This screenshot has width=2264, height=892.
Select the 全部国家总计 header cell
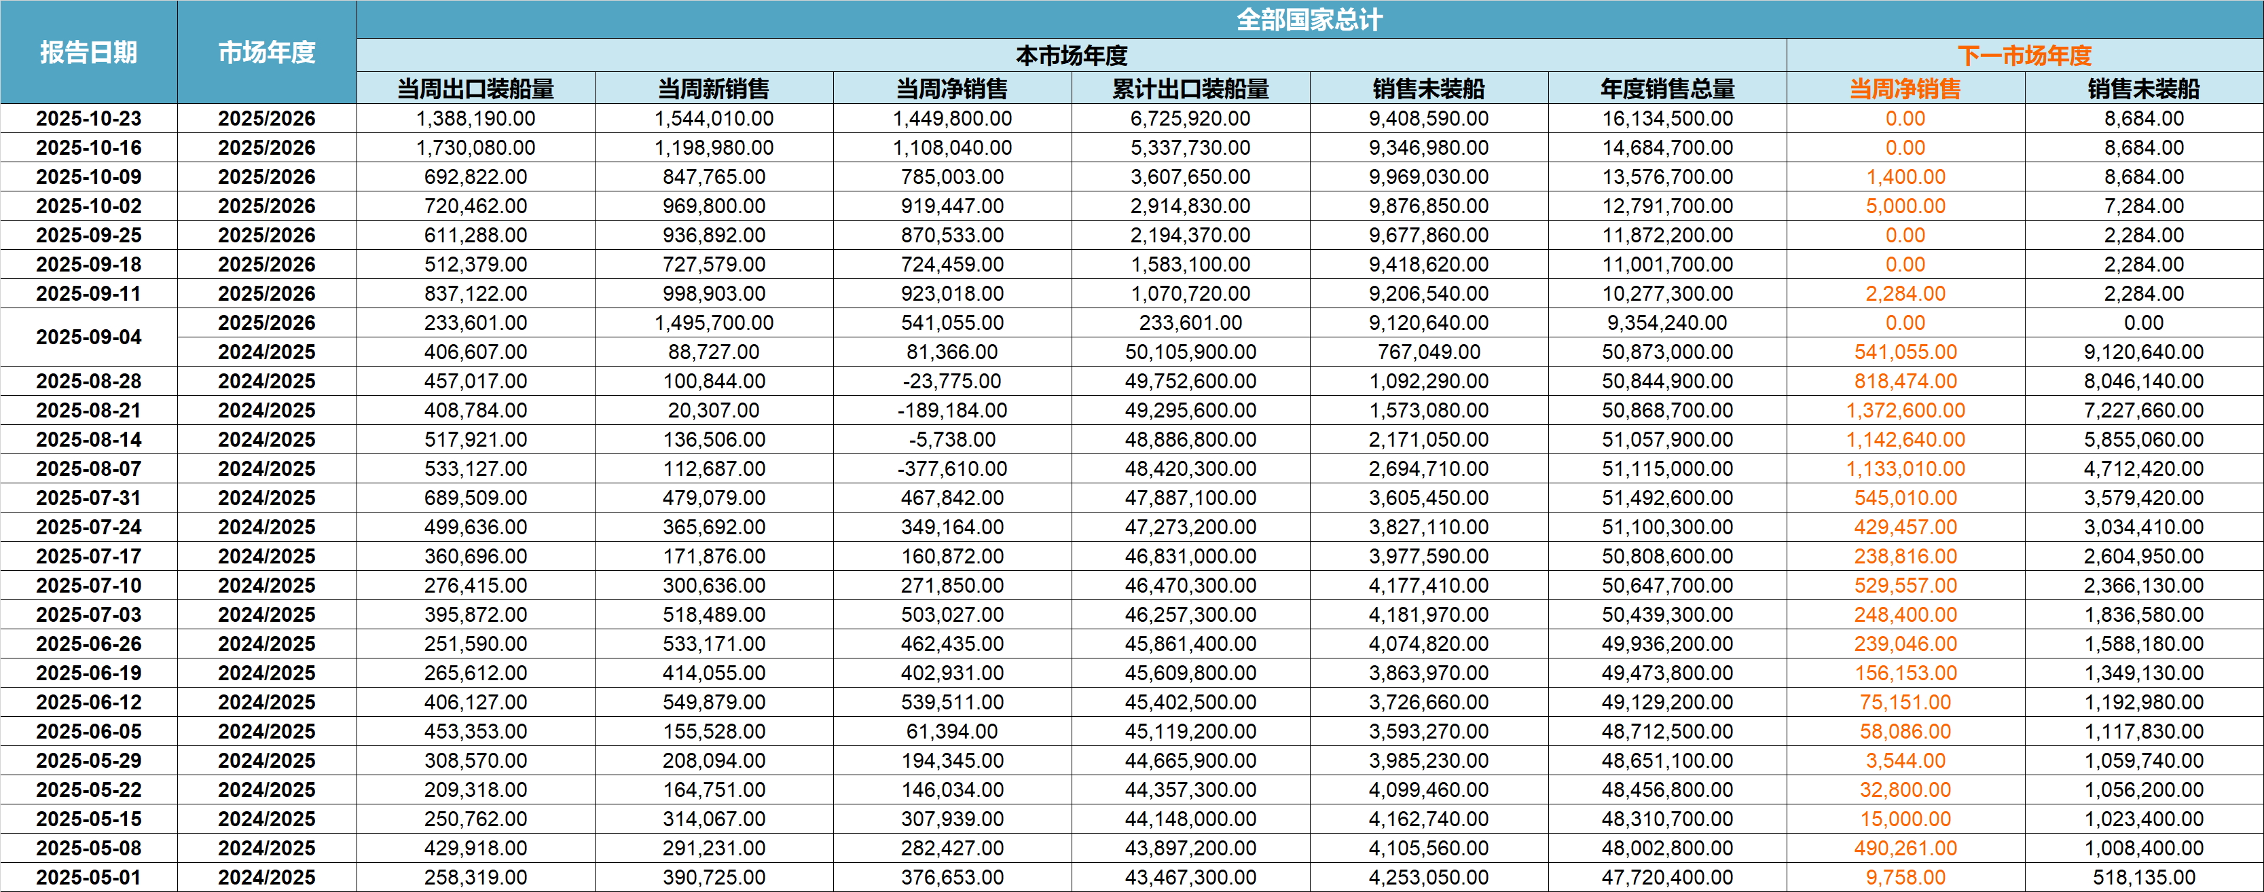click(x=1309, y=19)
